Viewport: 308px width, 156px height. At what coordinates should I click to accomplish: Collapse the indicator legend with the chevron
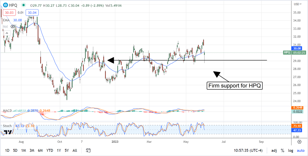[6, 33]
